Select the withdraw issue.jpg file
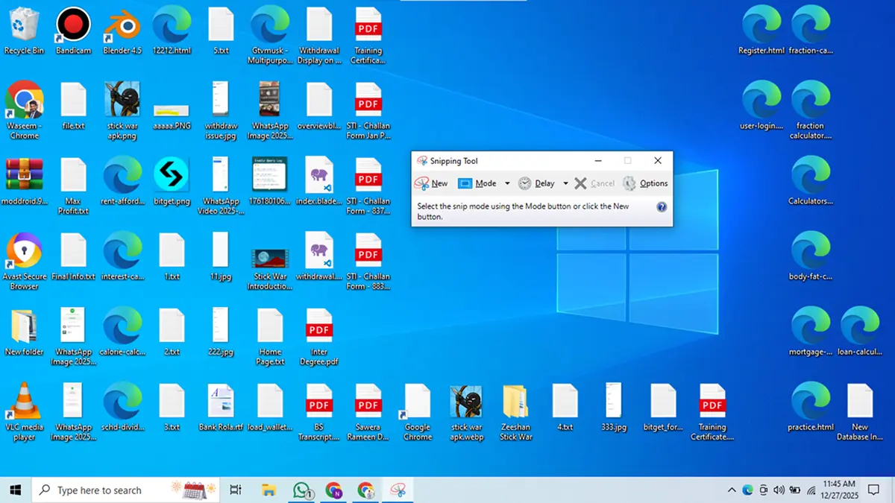This screenshot has height=503, width=895. [221, 110]
